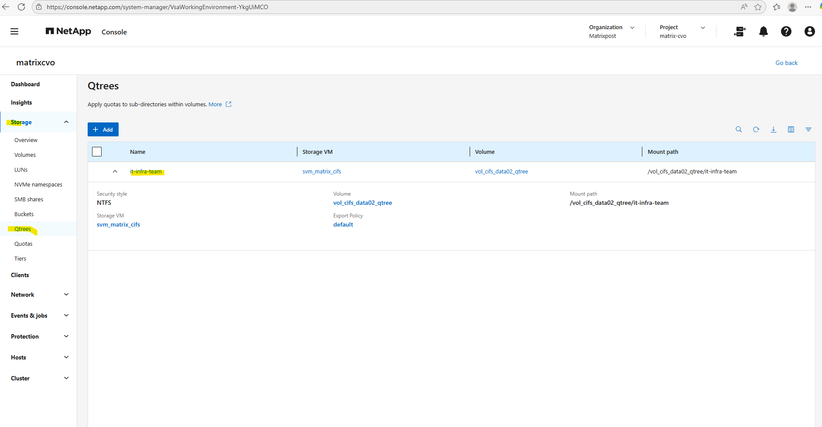This screenshot has height=427, width=822.
Task: Open the show/hide columns icon
Action: point(791,129)
